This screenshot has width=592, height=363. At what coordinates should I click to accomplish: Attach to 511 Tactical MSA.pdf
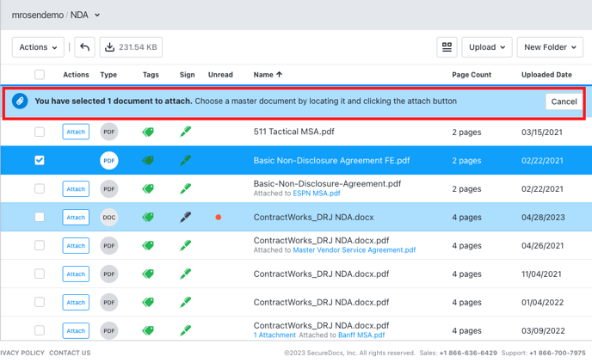pyautogui.click(x=76, y=132)
